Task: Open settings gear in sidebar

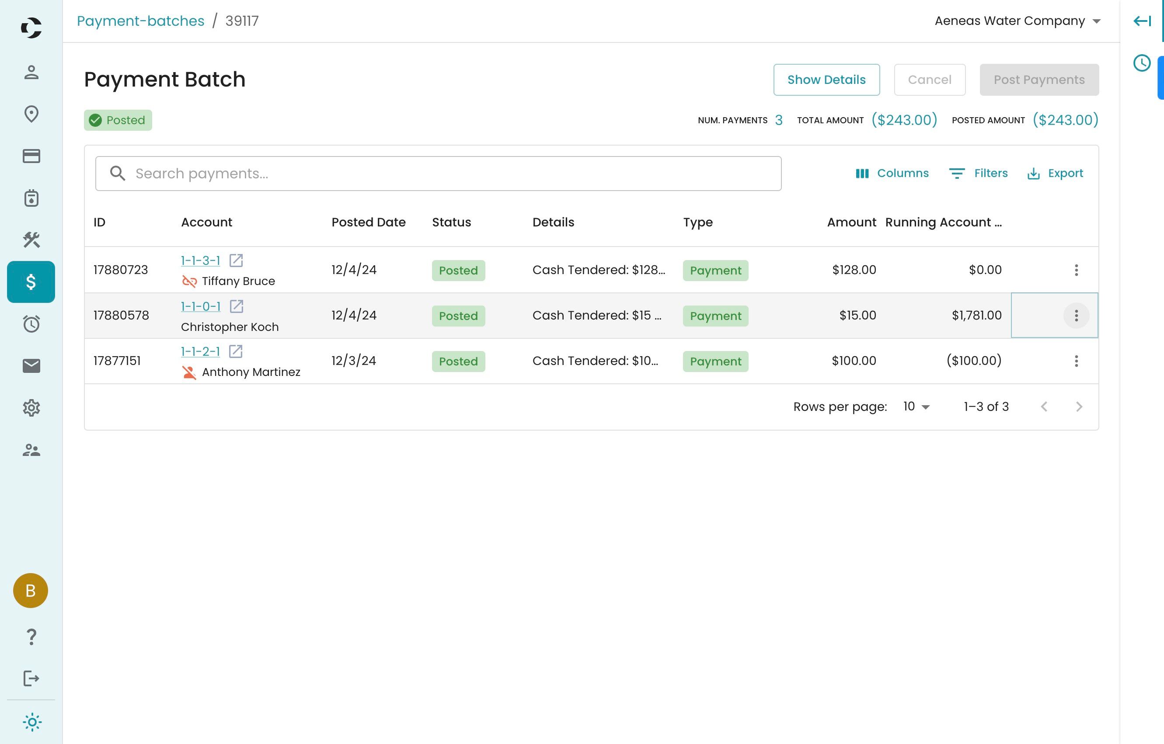Action: pos(31,408)
